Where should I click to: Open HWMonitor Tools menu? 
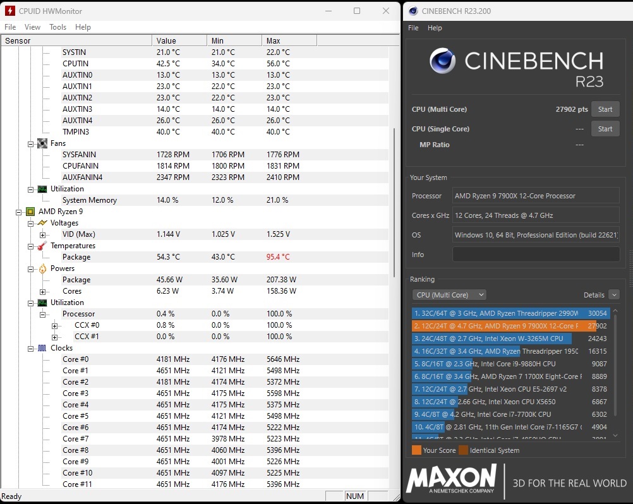tap(57, 27)
